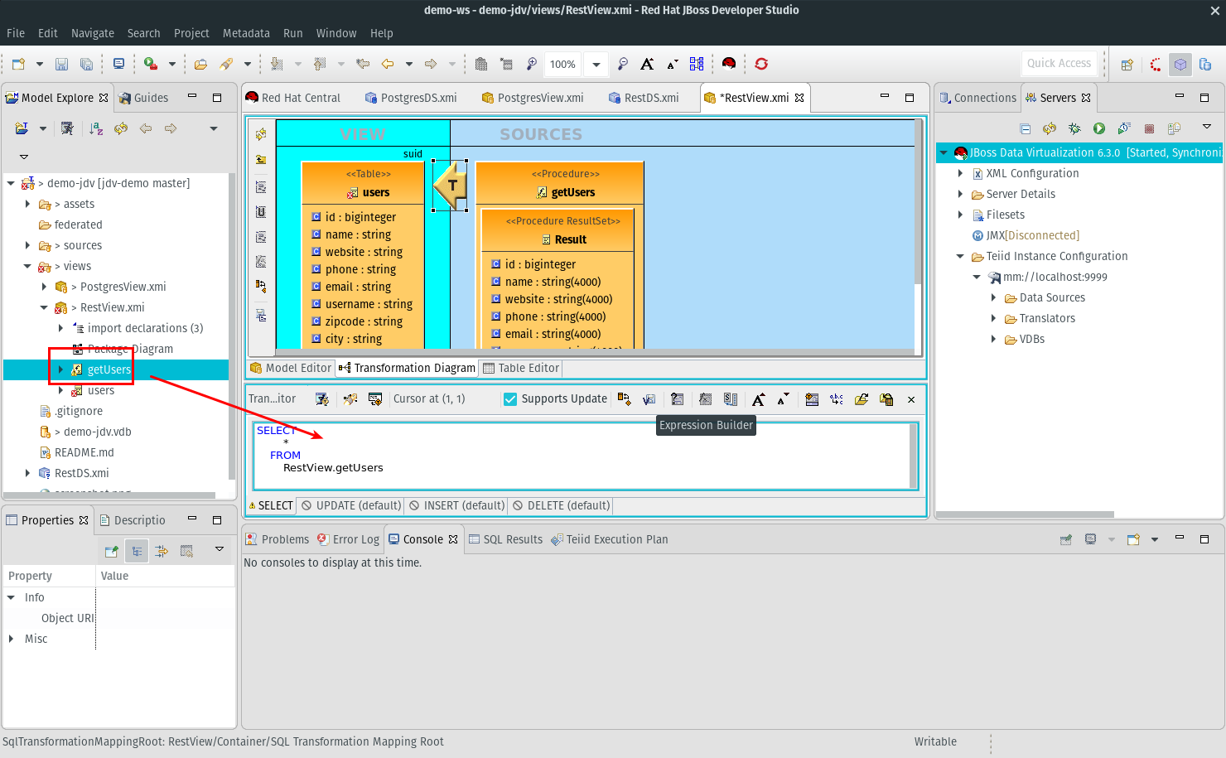Screen dimensions: 1226x758
Task: Toggle the Show Advanced Properties icon
Action: pyautogui.click(x=162, y=551)
